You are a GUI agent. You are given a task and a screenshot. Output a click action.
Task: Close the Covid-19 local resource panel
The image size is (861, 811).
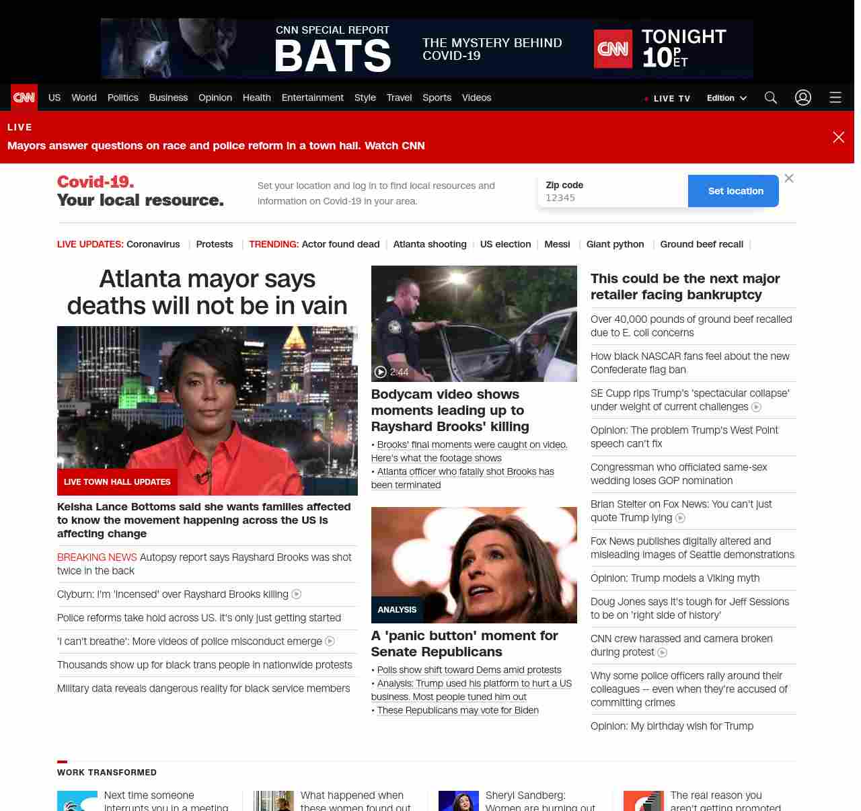[x=789, y=178]
